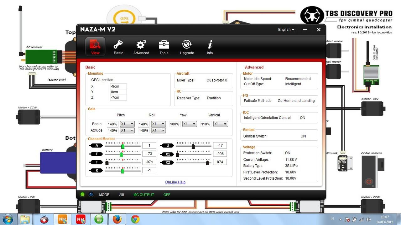Click Intelligent Orientation Control ON value

pos(303,118)
